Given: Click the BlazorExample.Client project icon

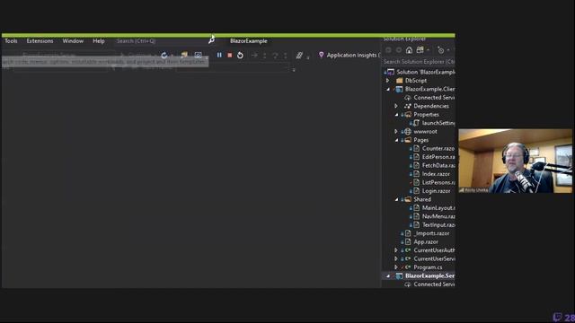Looking at the screenshot, I should (399, 89).
